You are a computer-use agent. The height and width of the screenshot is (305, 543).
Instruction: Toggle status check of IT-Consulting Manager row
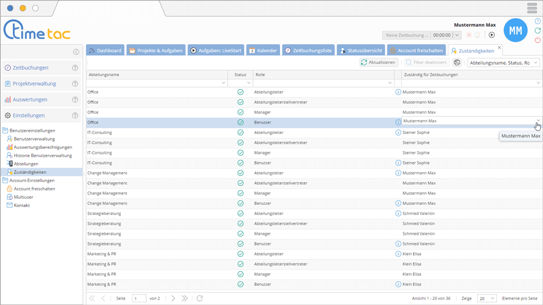click(x=240, y=153)
